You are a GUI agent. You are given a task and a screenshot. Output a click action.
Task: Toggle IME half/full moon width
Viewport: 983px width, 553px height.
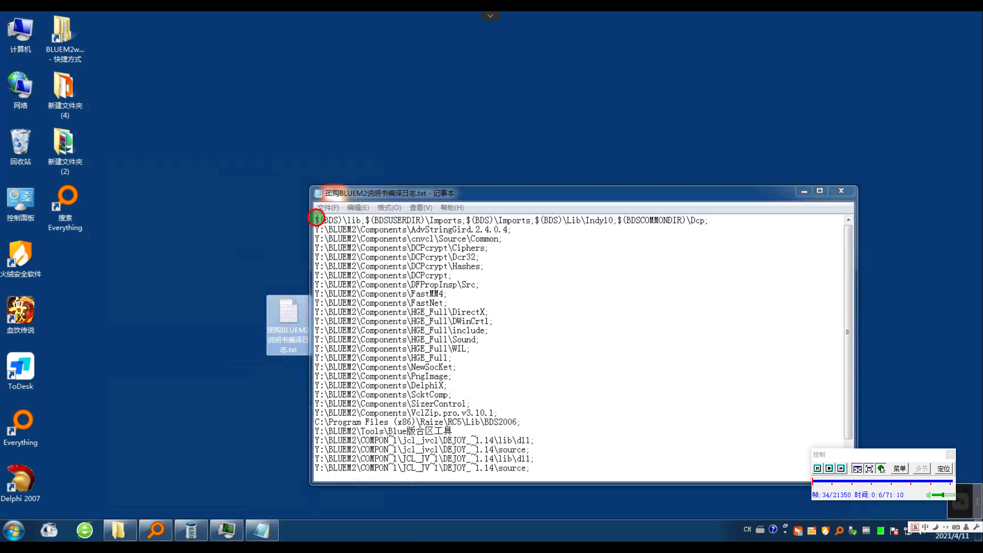pyautogui.click(x=935, y=527)
